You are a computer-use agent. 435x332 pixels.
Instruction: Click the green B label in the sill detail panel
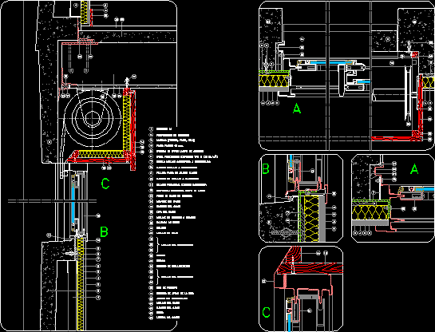coord(266,168)
